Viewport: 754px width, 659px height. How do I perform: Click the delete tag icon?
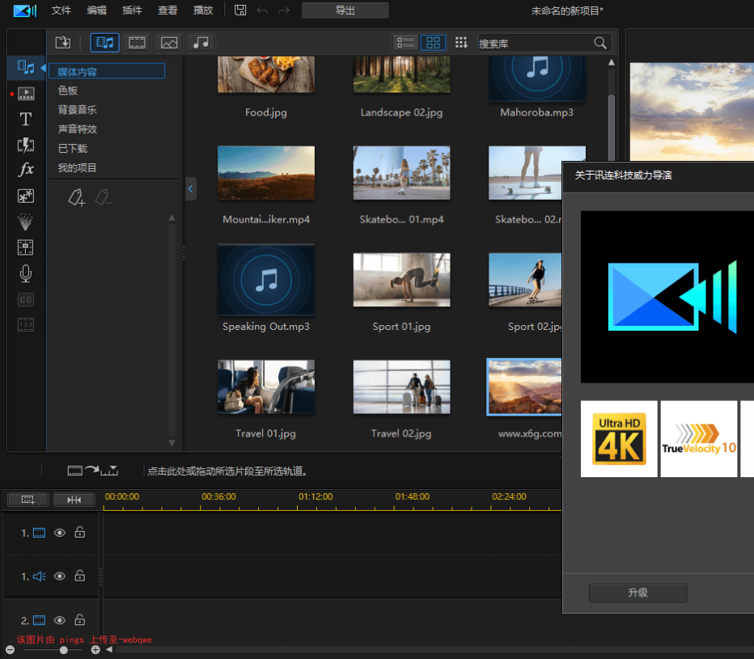click(x=104, y=197)
